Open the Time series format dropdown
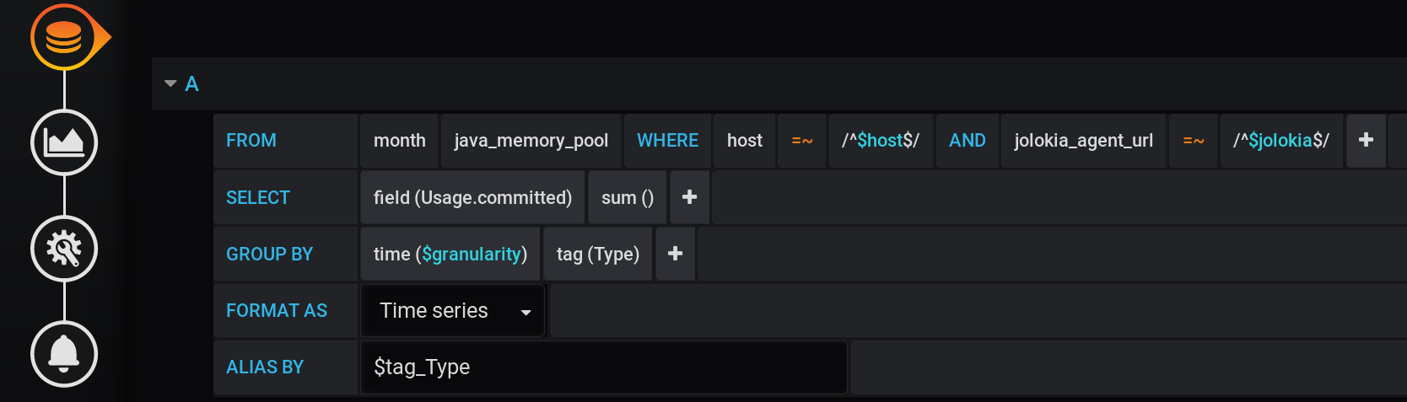 (453, 311)
